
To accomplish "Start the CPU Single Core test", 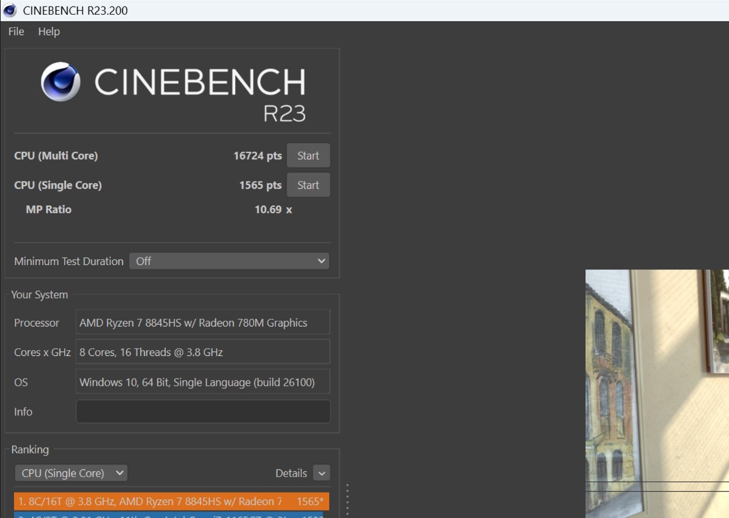I will tap(308, 185).
